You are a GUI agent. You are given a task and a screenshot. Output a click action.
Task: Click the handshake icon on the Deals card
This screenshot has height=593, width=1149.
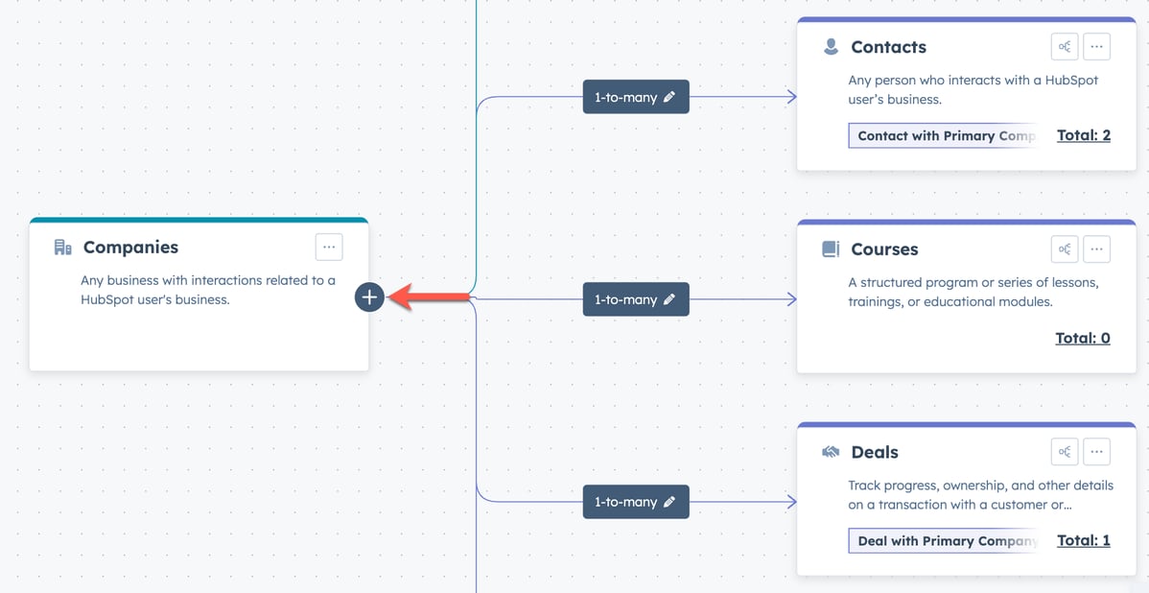click(829, 450)
